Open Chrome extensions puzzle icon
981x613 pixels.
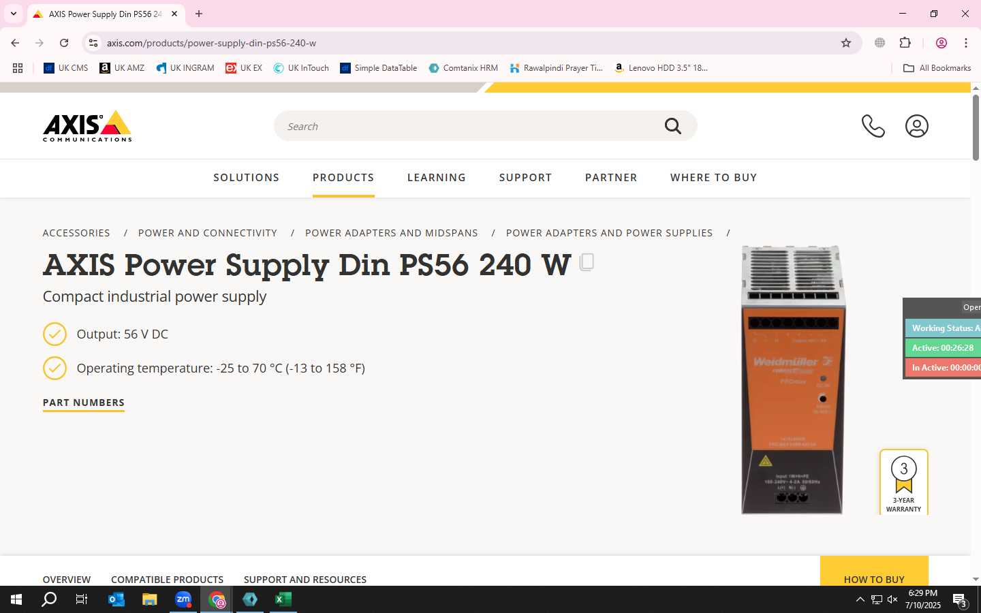pyautogui.click(x=905, y=43)
